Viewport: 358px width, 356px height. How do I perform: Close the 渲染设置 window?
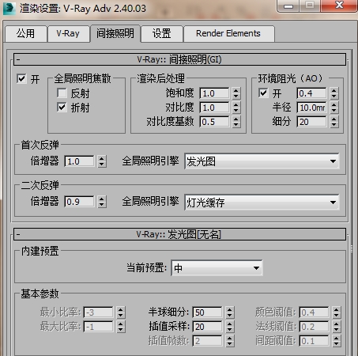click(x=339, y=6)
